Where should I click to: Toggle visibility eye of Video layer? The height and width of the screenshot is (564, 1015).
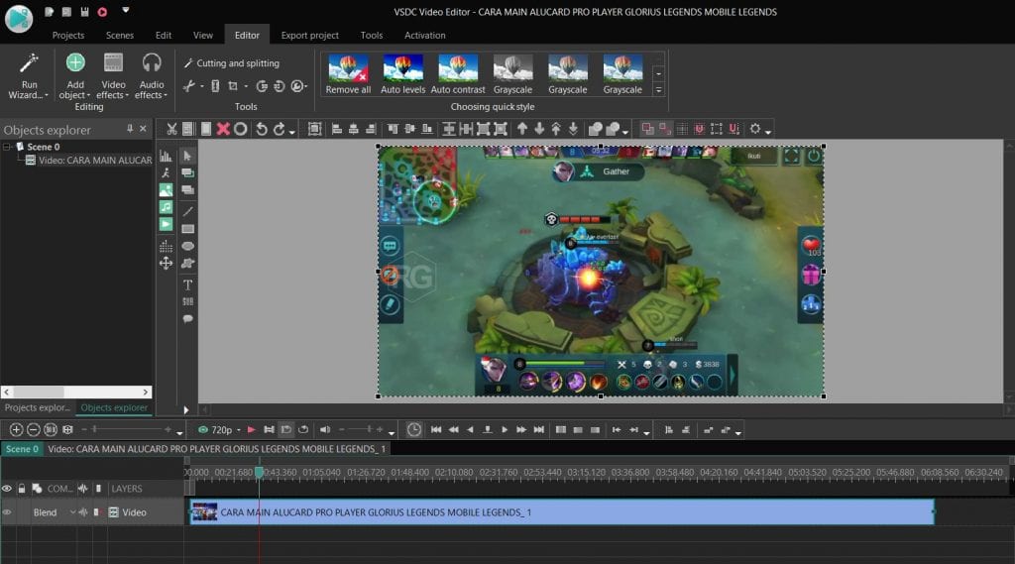(x=7, y=512)
